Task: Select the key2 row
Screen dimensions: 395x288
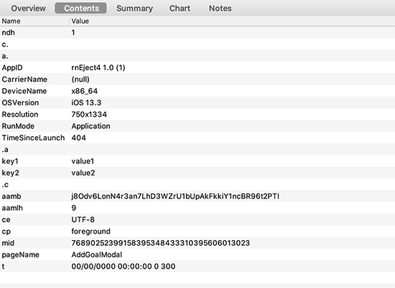Action: point(197,173)
